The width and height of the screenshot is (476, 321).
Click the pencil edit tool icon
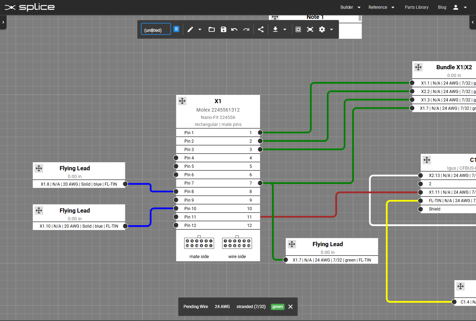coord(190,29)
